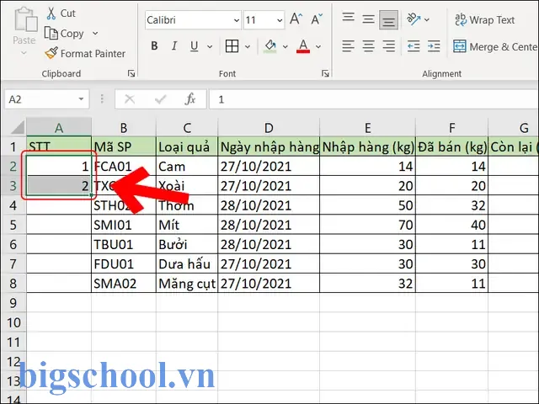Screen dimensions: 539x404
Task: Click header cell Nhập hàng (kg)
Action: point(368,146)
